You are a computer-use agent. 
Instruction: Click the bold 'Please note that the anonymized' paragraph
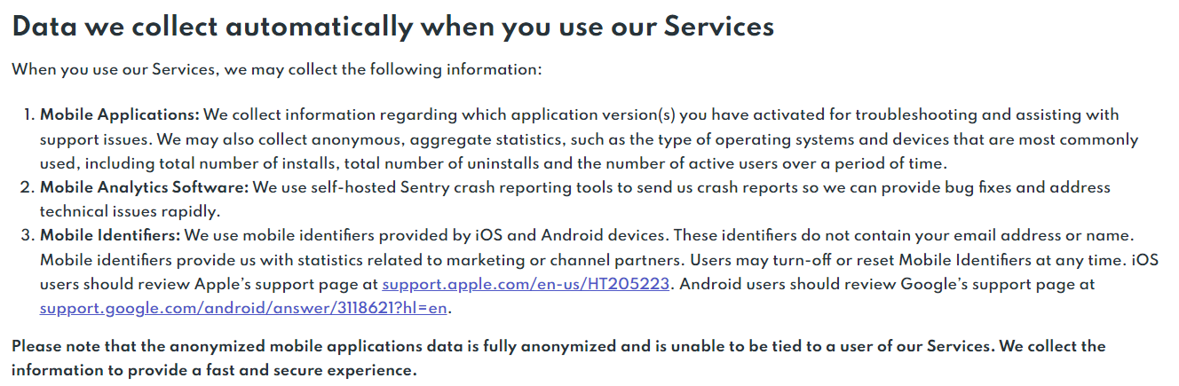pos(558,358)
